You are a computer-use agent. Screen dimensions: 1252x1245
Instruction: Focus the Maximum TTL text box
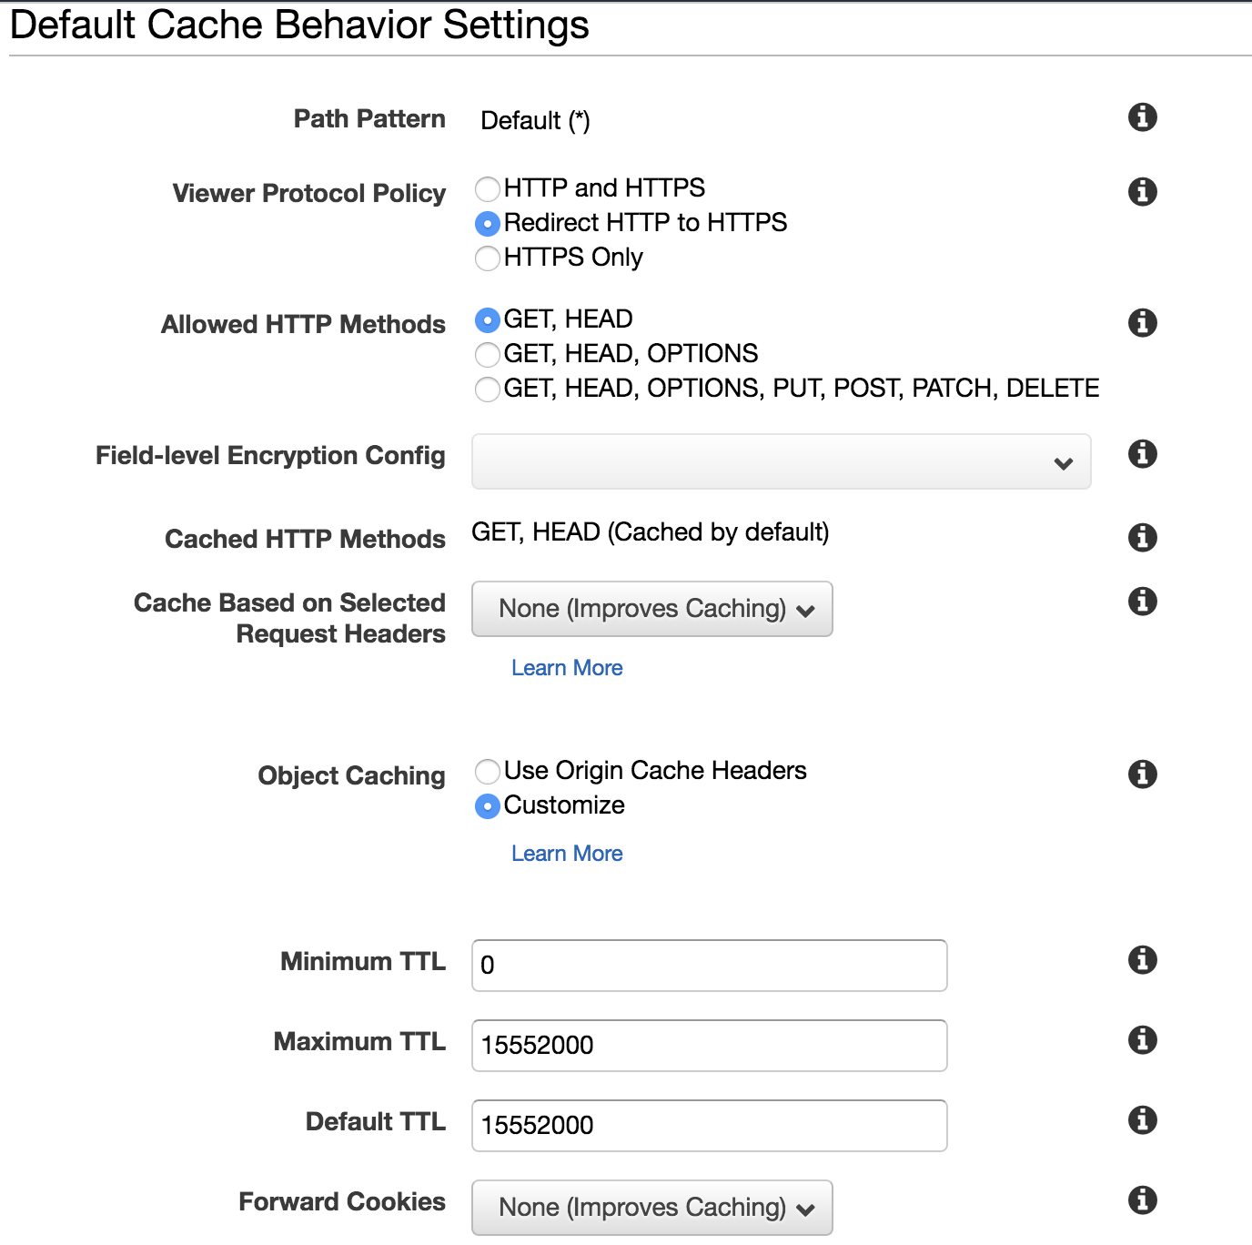click(x=709, y=1046)
